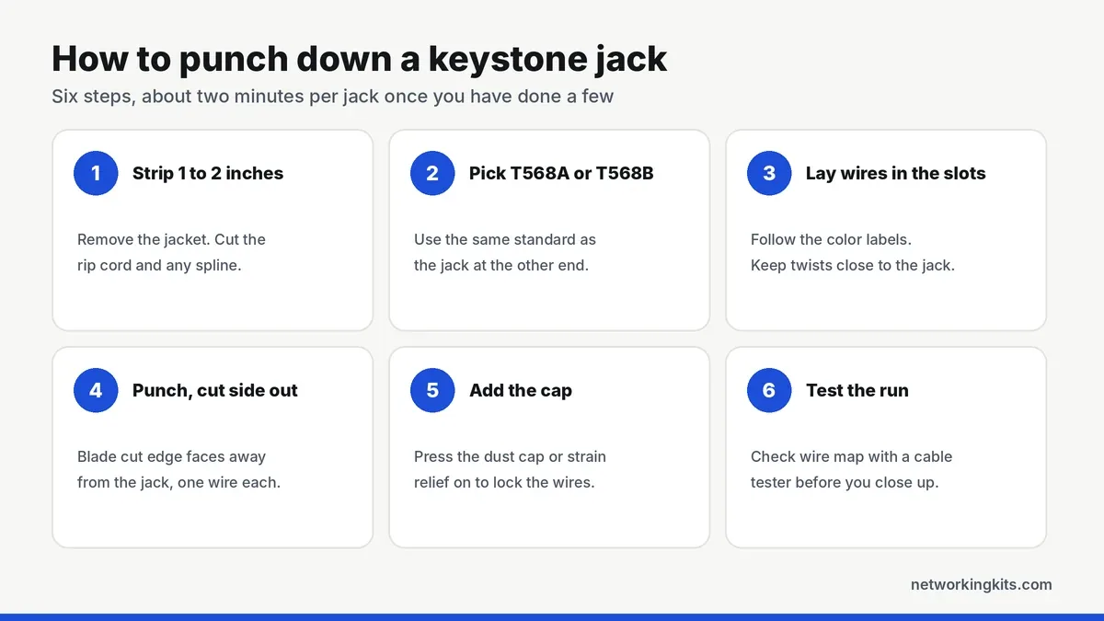
Task: Click the text "Press the dust cap or strain"
Action: pyautogui.click(x=510, y=456)
